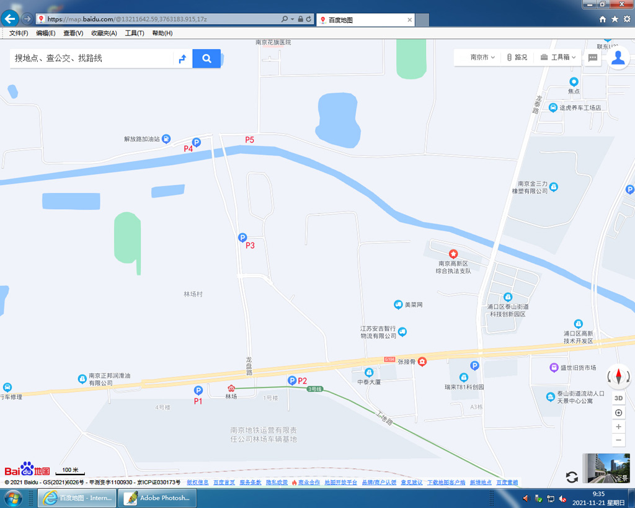Click the address bar security lock icon

pyautogui.click(x=301, y=19)
